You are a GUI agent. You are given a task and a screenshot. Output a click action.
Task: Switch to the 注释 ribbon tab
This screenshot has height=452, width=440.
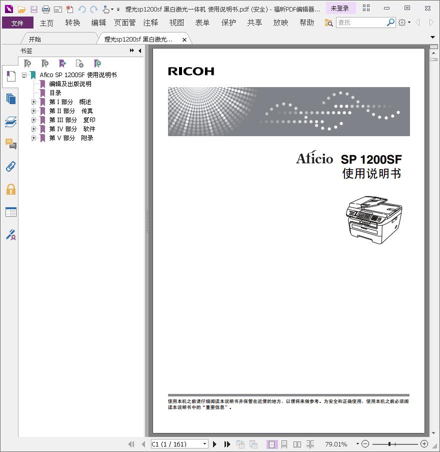pyautogui.click(x=150, y=23)
